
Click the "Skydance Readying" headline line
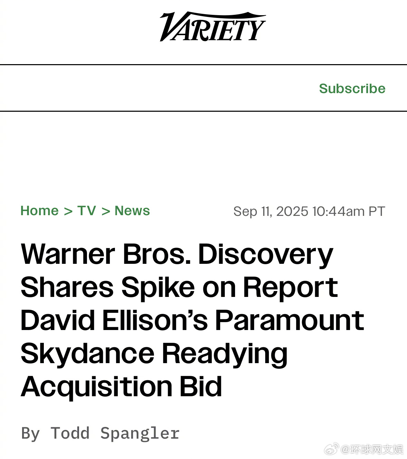[154, 354]
